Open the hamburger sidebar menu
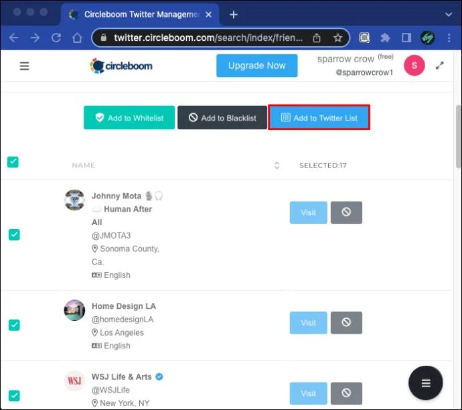The image size is (462, 410). pyautogui.click(x=24, y=66)
